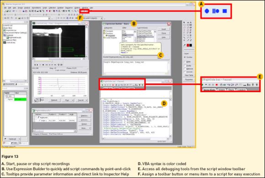
Task: Expand the Functions folder in Categories
Action: tap(108, 33)
